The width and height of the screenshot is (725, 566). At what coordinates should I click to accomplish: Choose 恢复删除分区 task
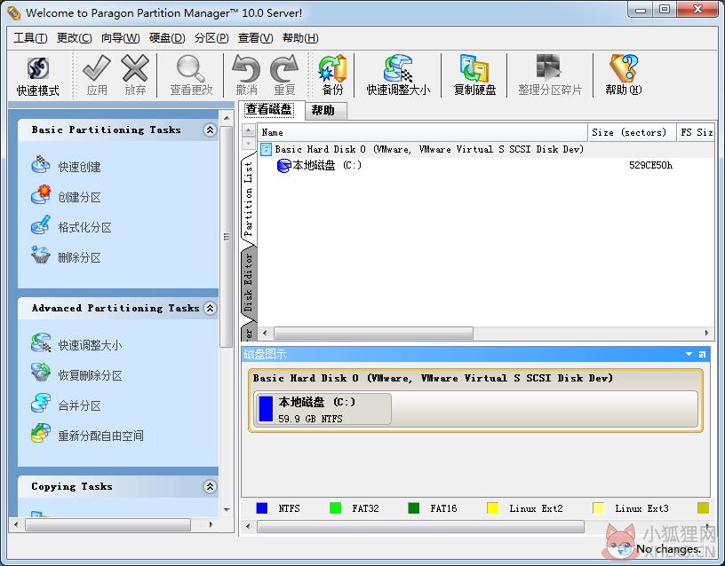pyautogui.click(x=76, y=374)
